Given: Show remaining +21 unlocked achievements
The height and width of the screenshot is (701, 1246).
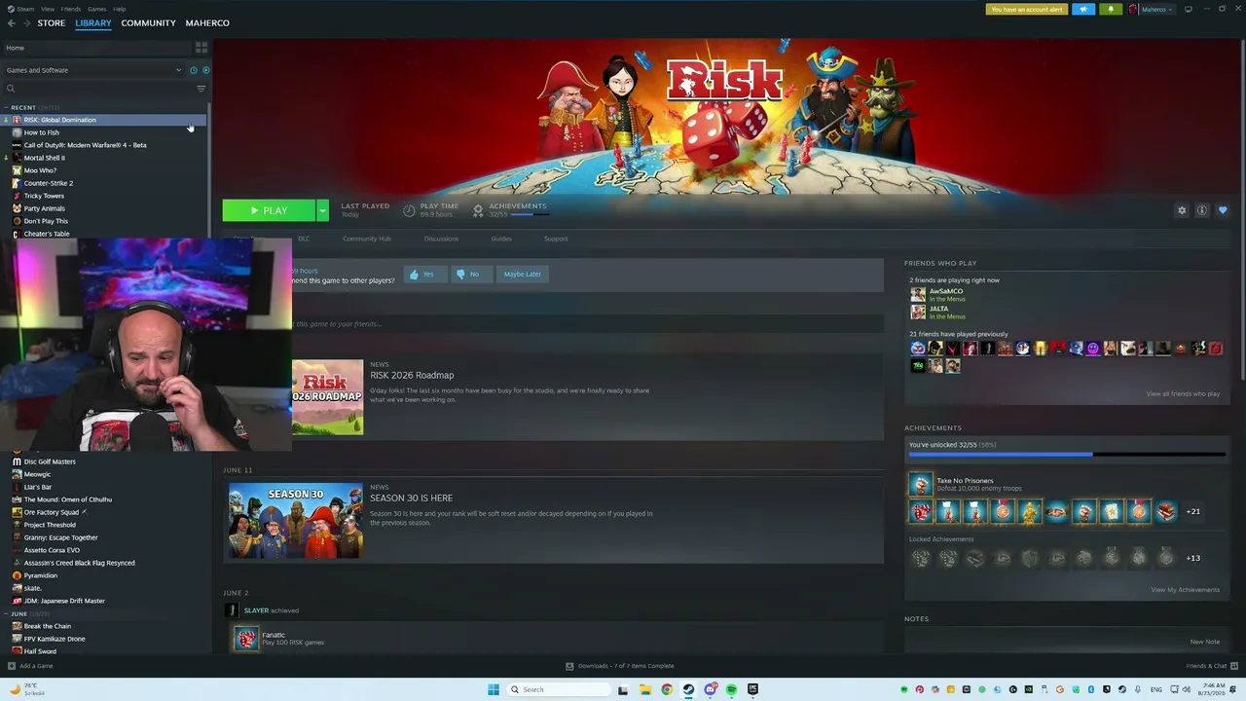Looking at the screenshot, I should (x=1192, y=512).
